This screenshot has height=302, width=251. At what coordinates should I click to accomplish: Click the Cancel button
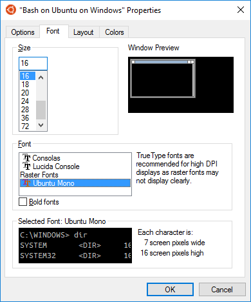(x=222, y=289)
